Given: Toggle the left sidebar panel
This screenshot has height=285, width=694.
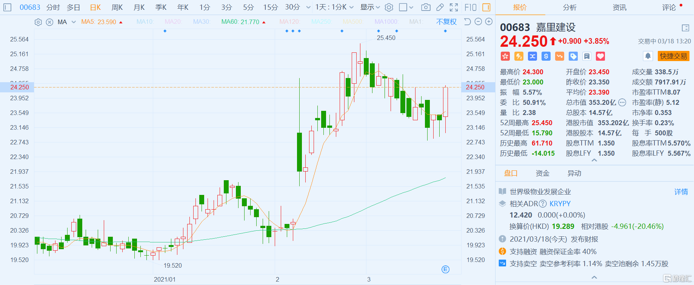Looking at the screenshot, I should [7, 7].
